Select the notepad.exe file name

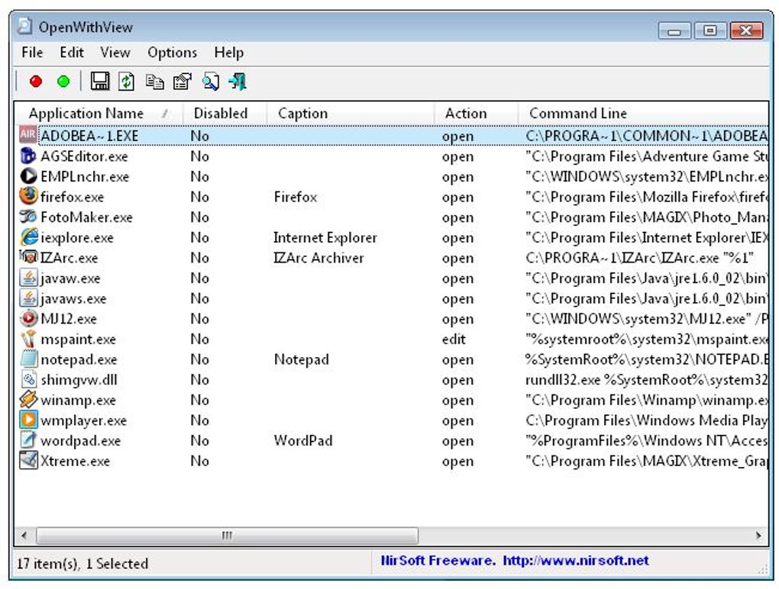click(x=79, y=359)
